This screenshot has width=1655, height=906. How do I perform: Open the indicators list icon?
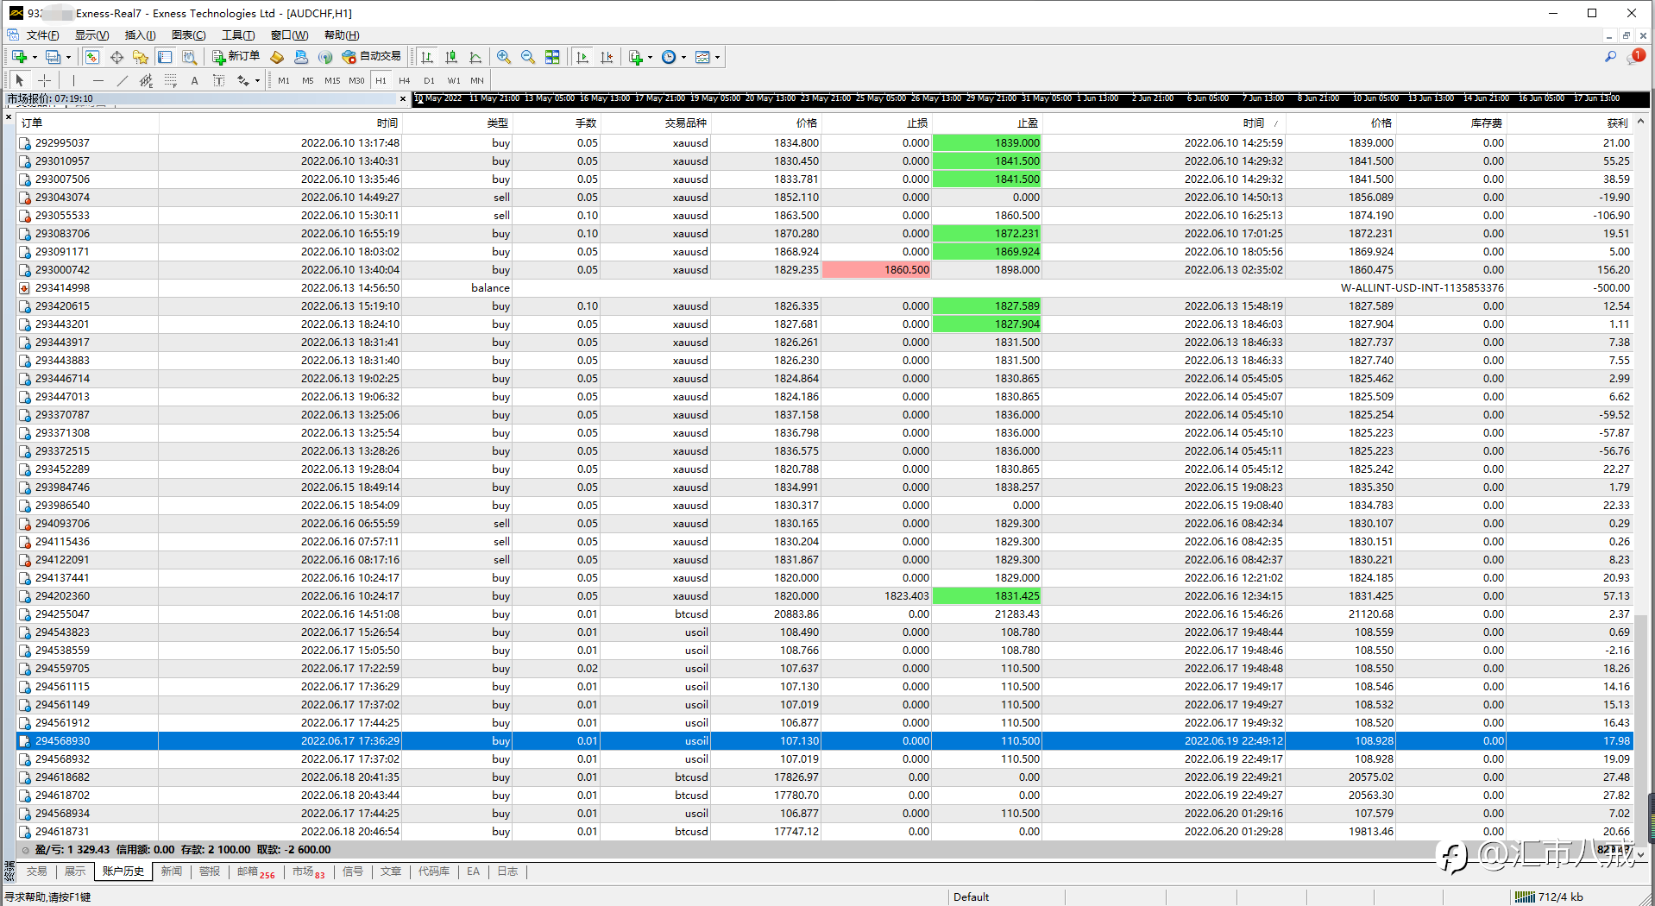(636, 57)
